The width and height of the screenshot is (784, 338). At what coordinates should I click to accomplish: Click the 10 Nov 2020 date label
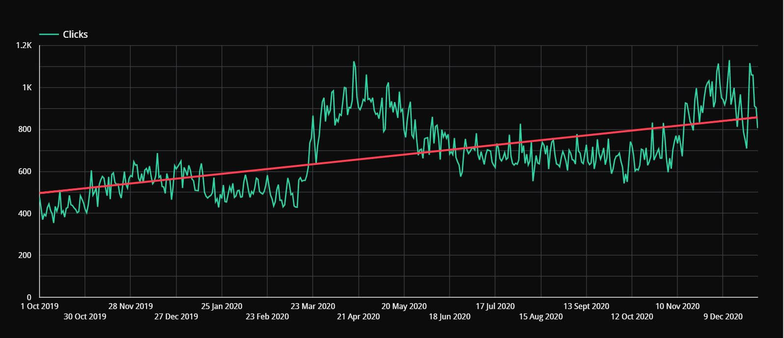click(677, 306)
